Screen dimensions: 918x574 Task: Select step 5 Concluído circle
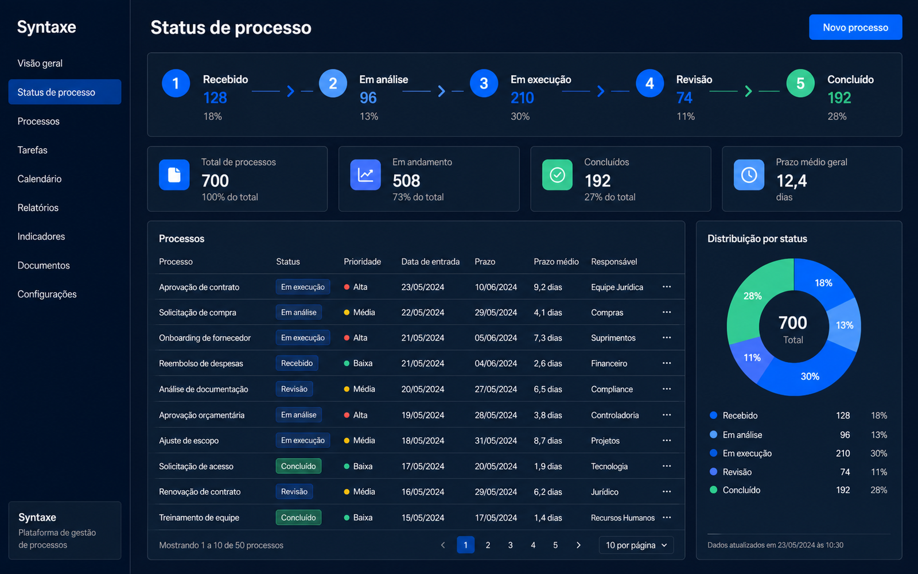800,83
